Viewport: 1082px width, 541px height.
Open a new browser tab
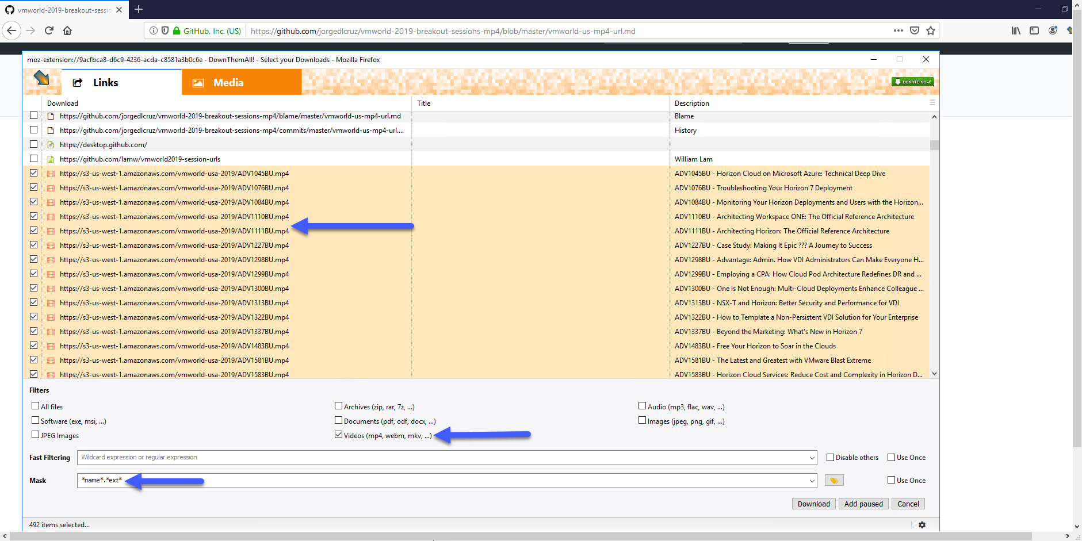(x=139, y=9)
